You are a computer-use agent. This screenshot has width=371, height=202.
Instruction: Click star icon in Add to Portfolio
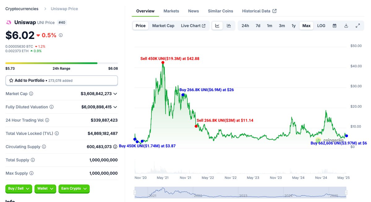click(x=11, y=81)
